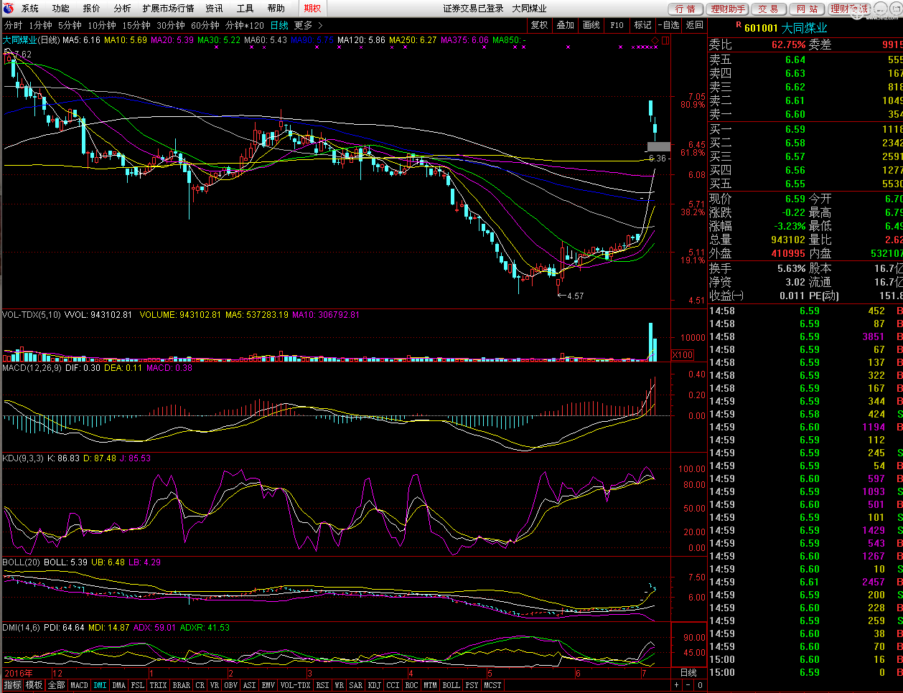Select the WR indicator
This screenshot has height=693, width=903.
click(x=340, y=685)
